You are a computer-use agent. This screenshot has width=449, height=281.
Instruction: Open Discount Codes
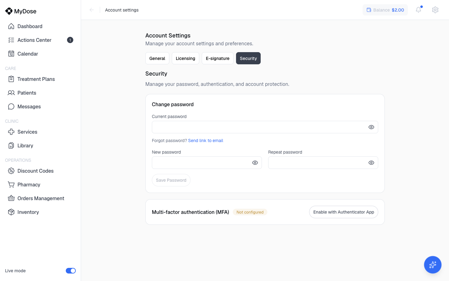tap(41, 171)
